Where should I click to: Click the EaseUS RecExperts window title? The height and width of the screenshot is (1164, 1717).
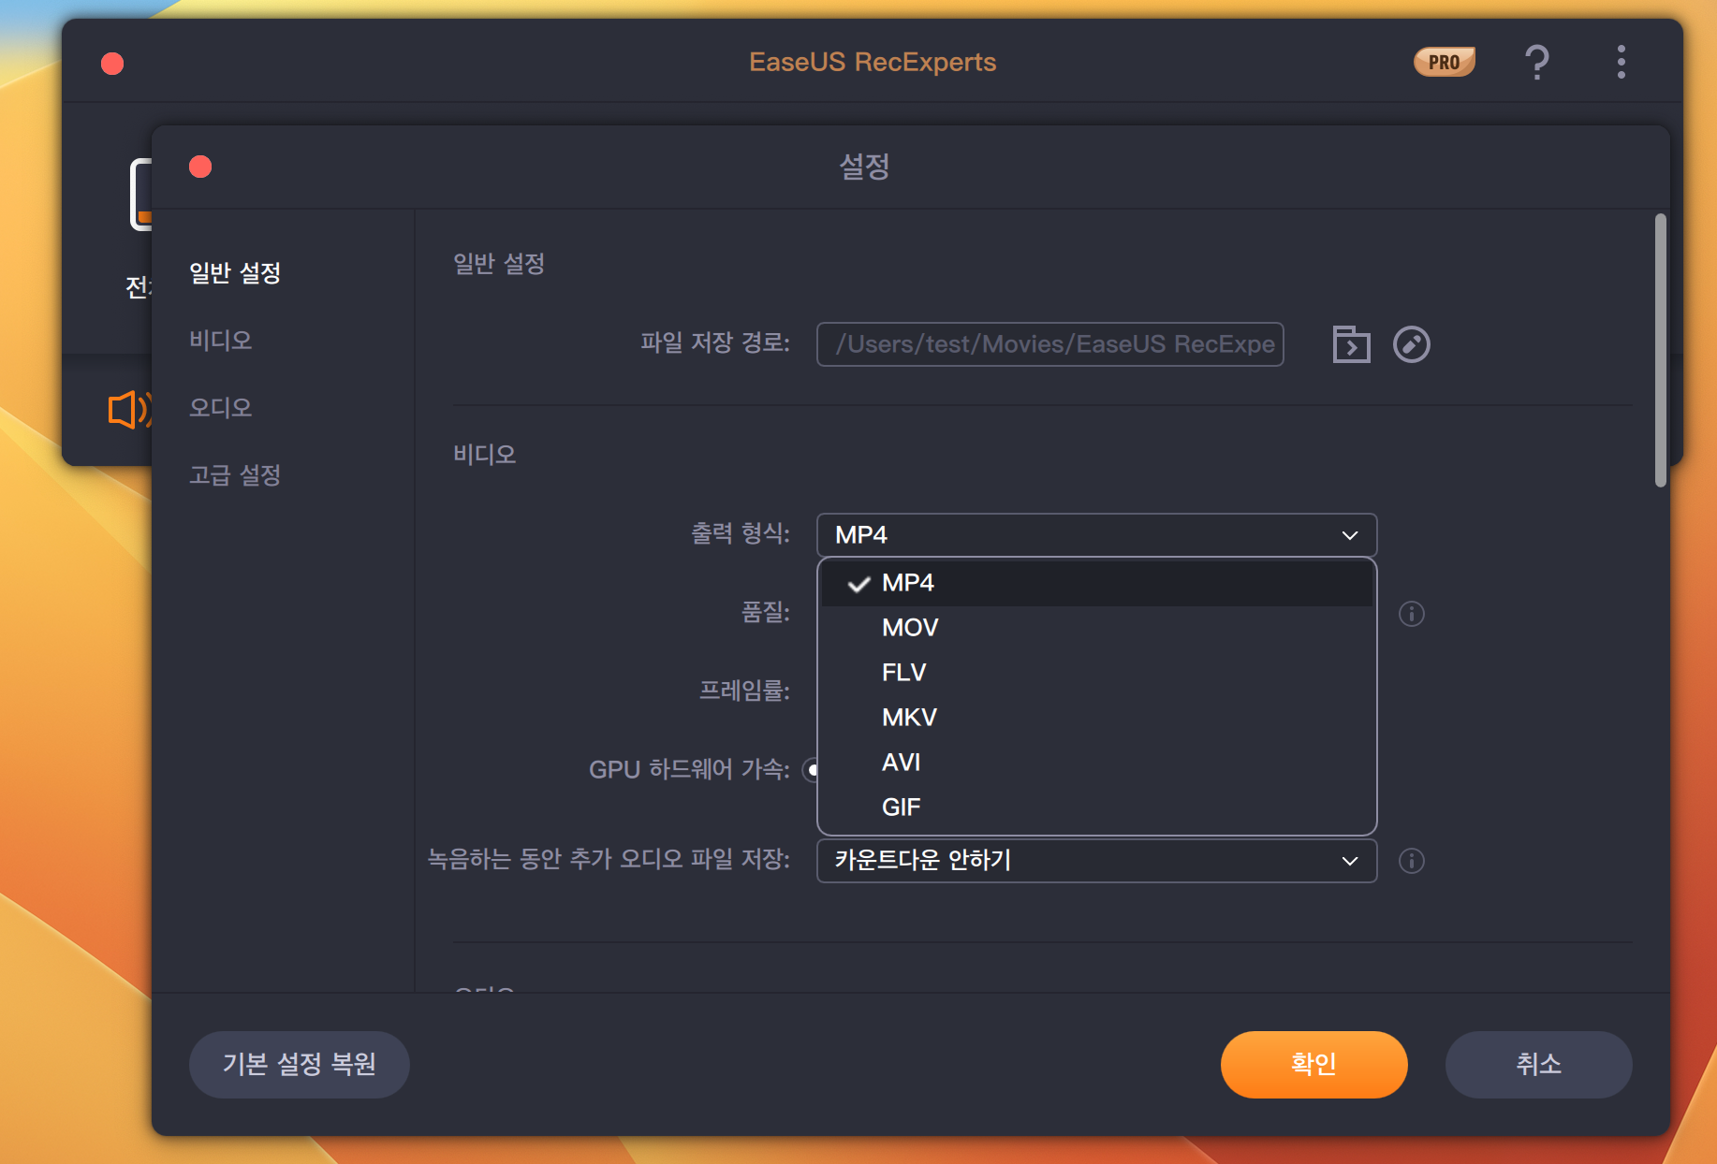click(x=873, y=62)
